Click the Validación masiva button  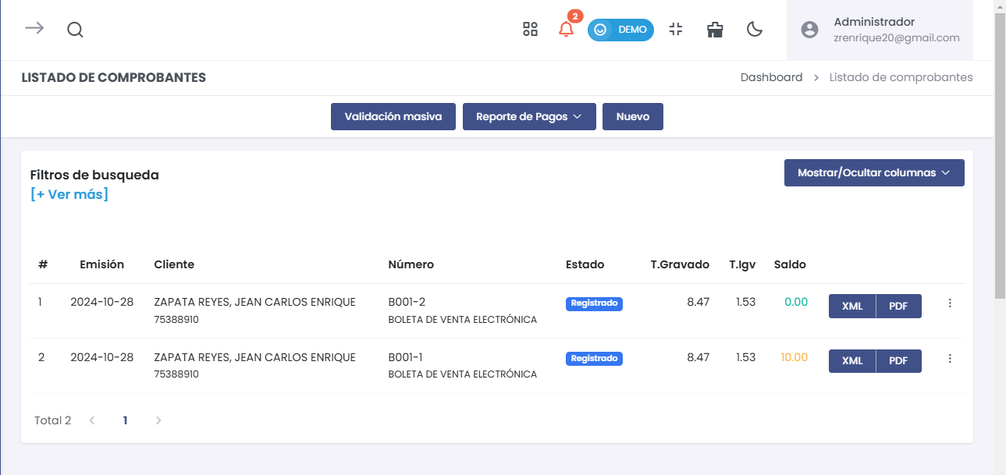[x=393, y=116]
